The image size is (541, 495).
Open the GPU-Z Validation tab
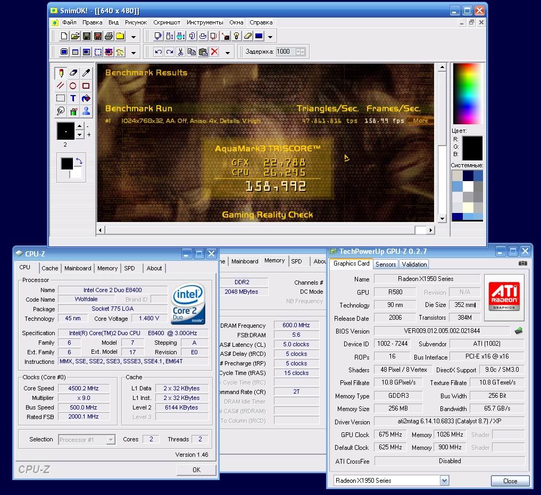click(x=414, y=264)
